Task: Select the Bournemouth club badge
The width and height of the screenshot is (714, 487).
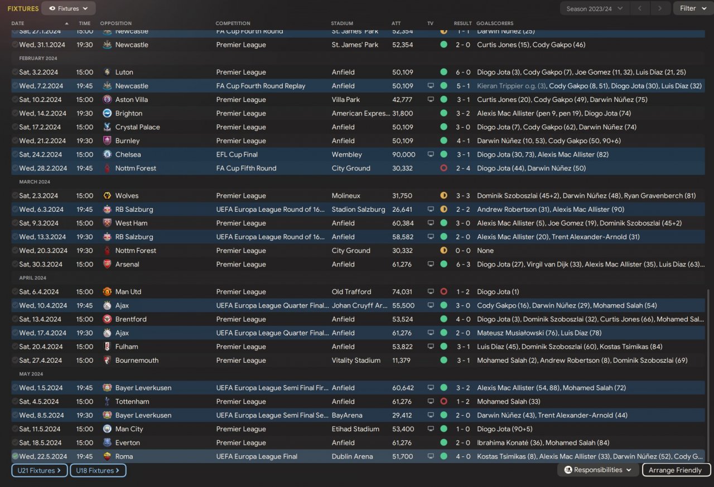Action: click(107, 361)
